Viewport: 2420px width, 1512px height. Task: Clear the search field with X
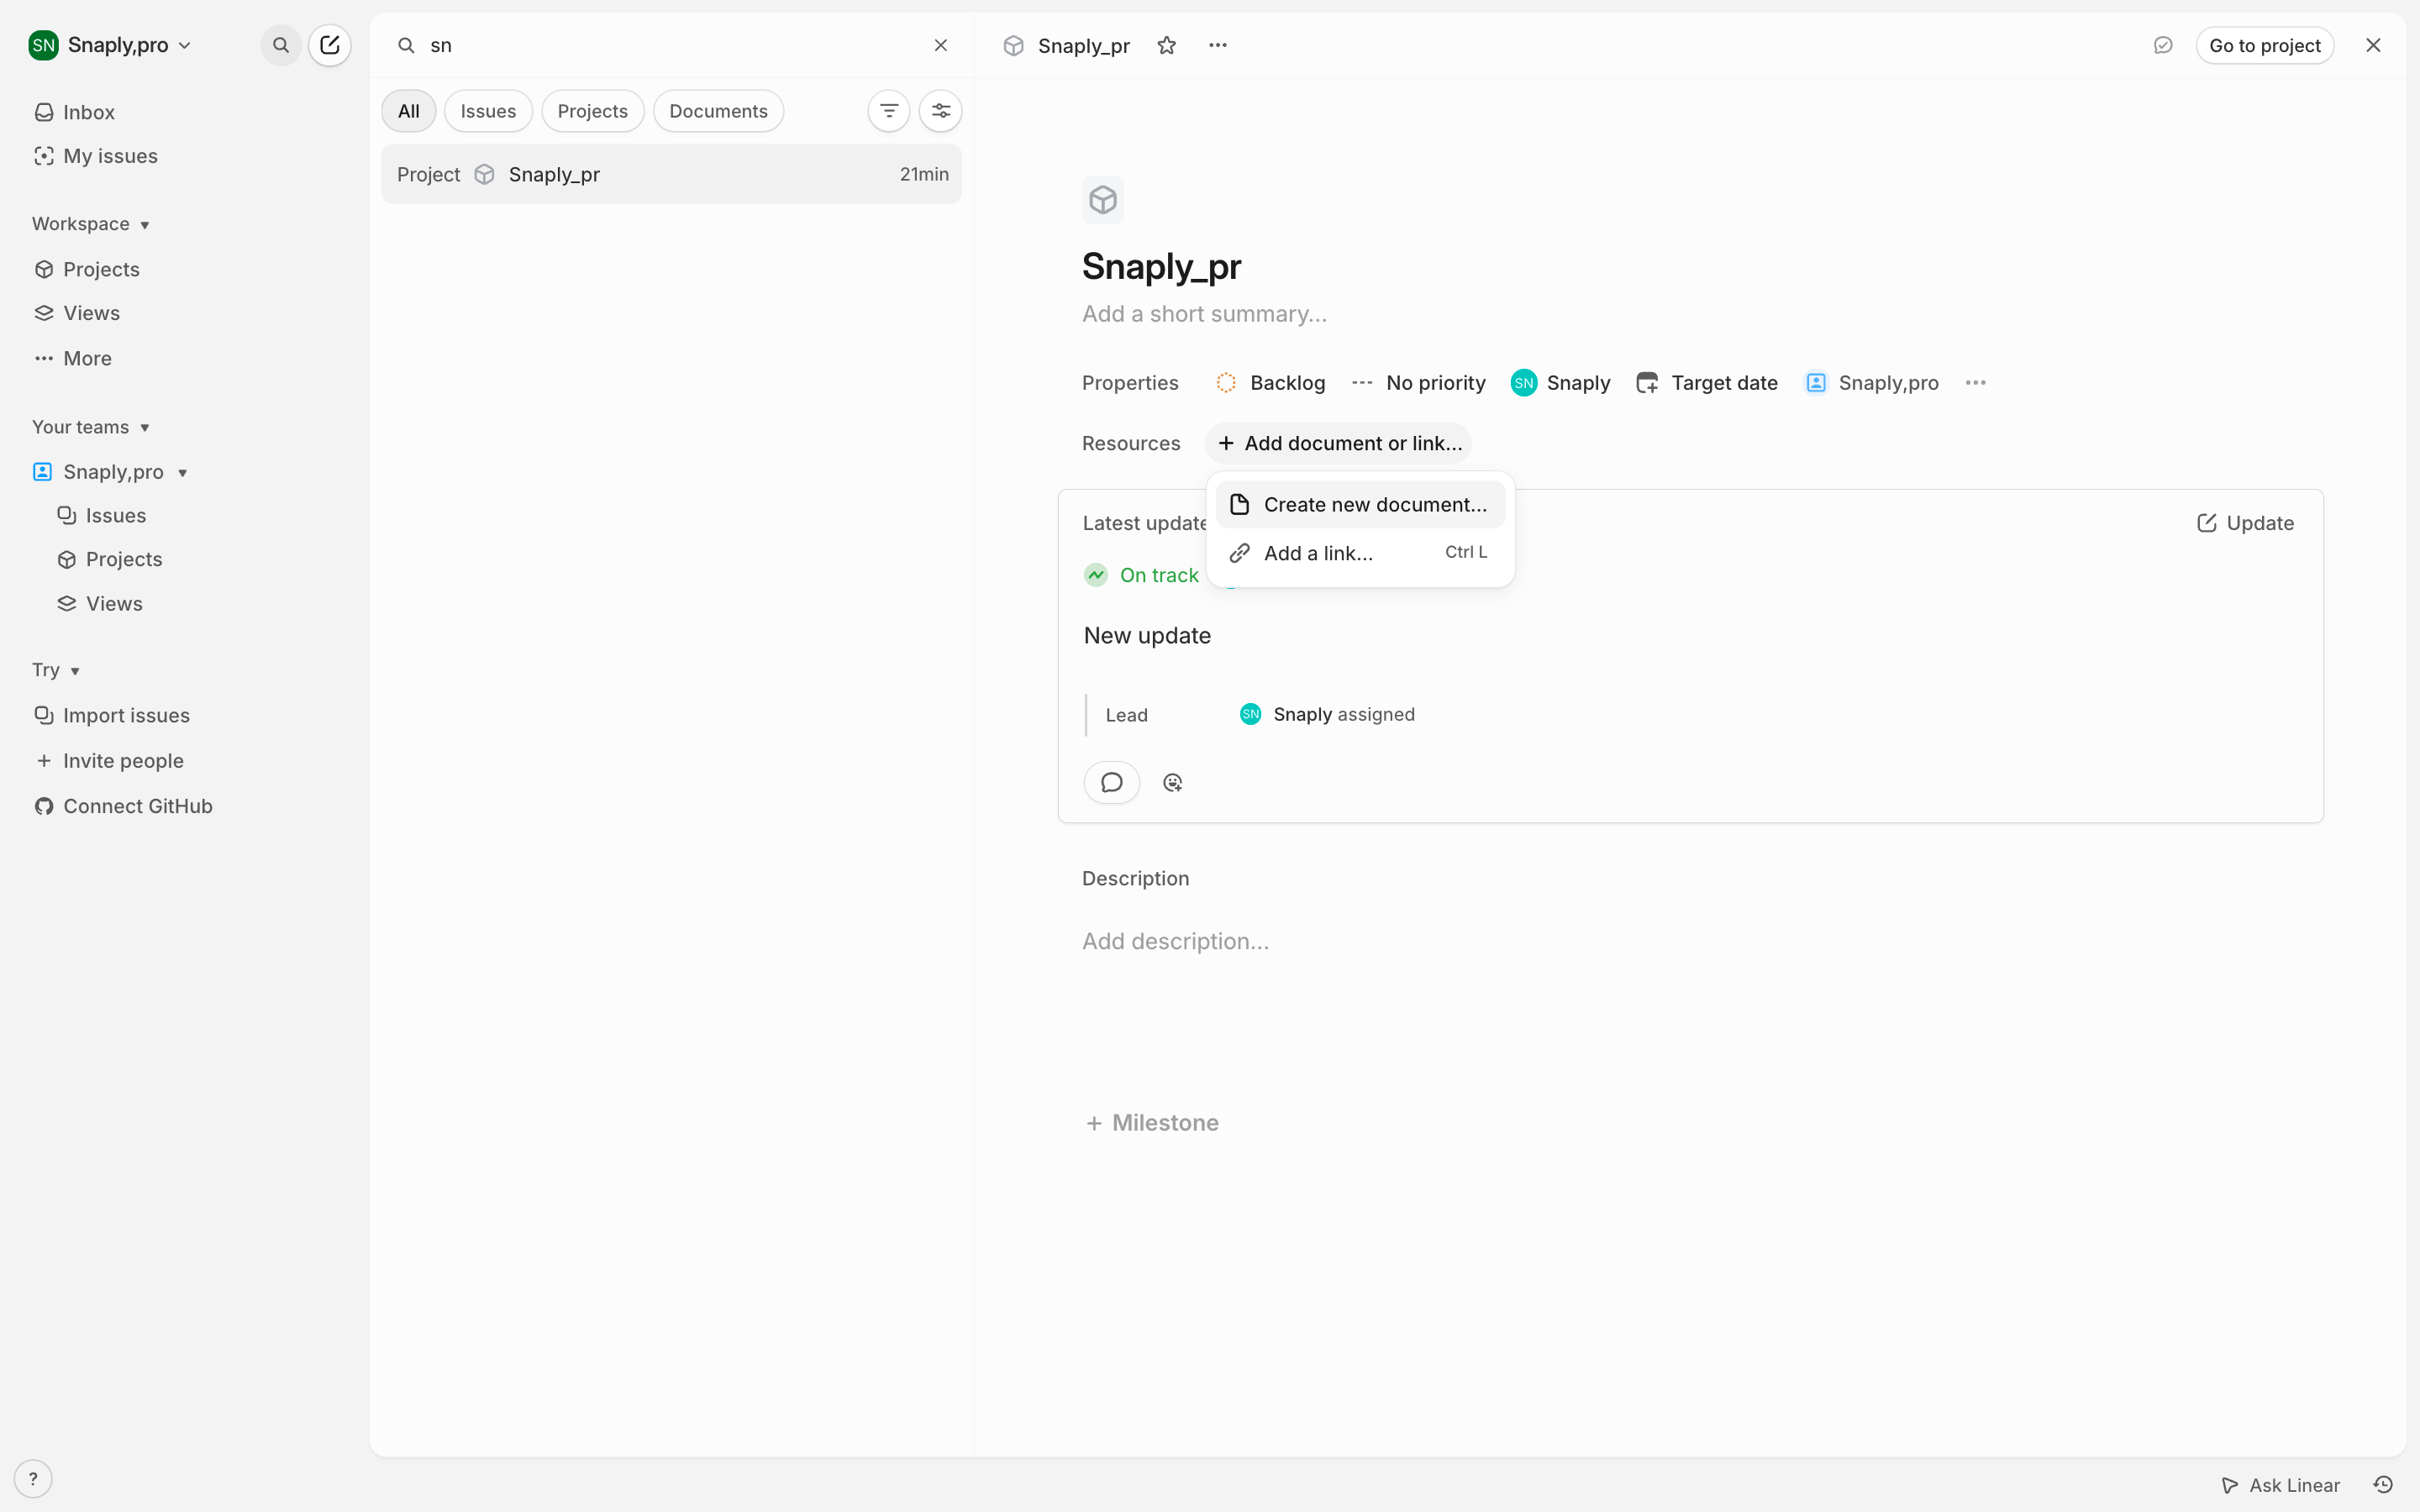pyautogui.click(x=940, y=45)
